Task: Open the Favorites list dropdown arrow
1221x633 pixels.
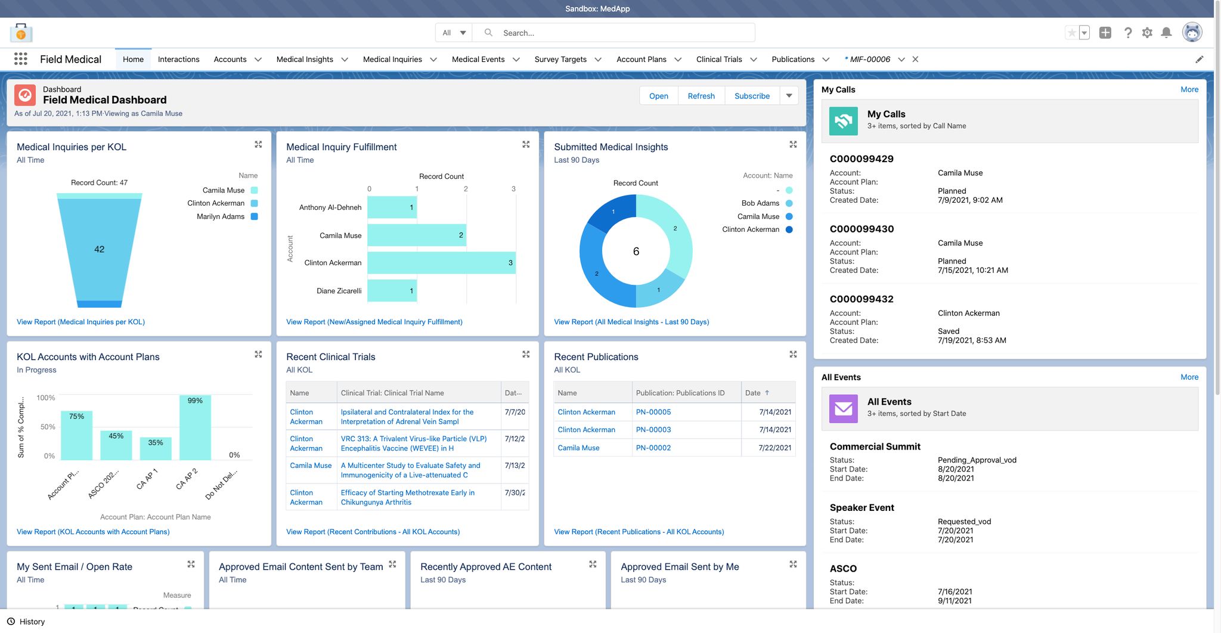Action: (1084, 33)
